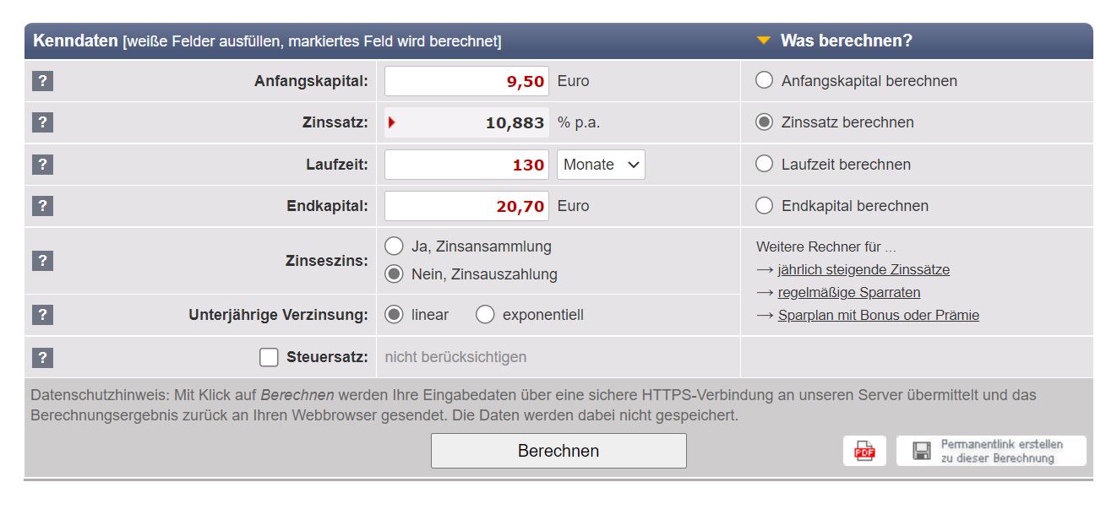
Task: Open help for Unterjährige Verzinsung
Action: coord(42,314)
